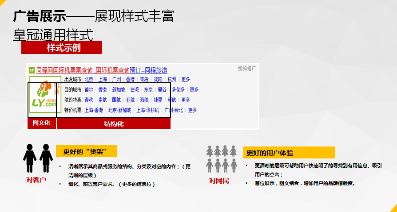Click the red 样式示例 label
The height and width of the screenshot is (212, 397).
(61, 47)
